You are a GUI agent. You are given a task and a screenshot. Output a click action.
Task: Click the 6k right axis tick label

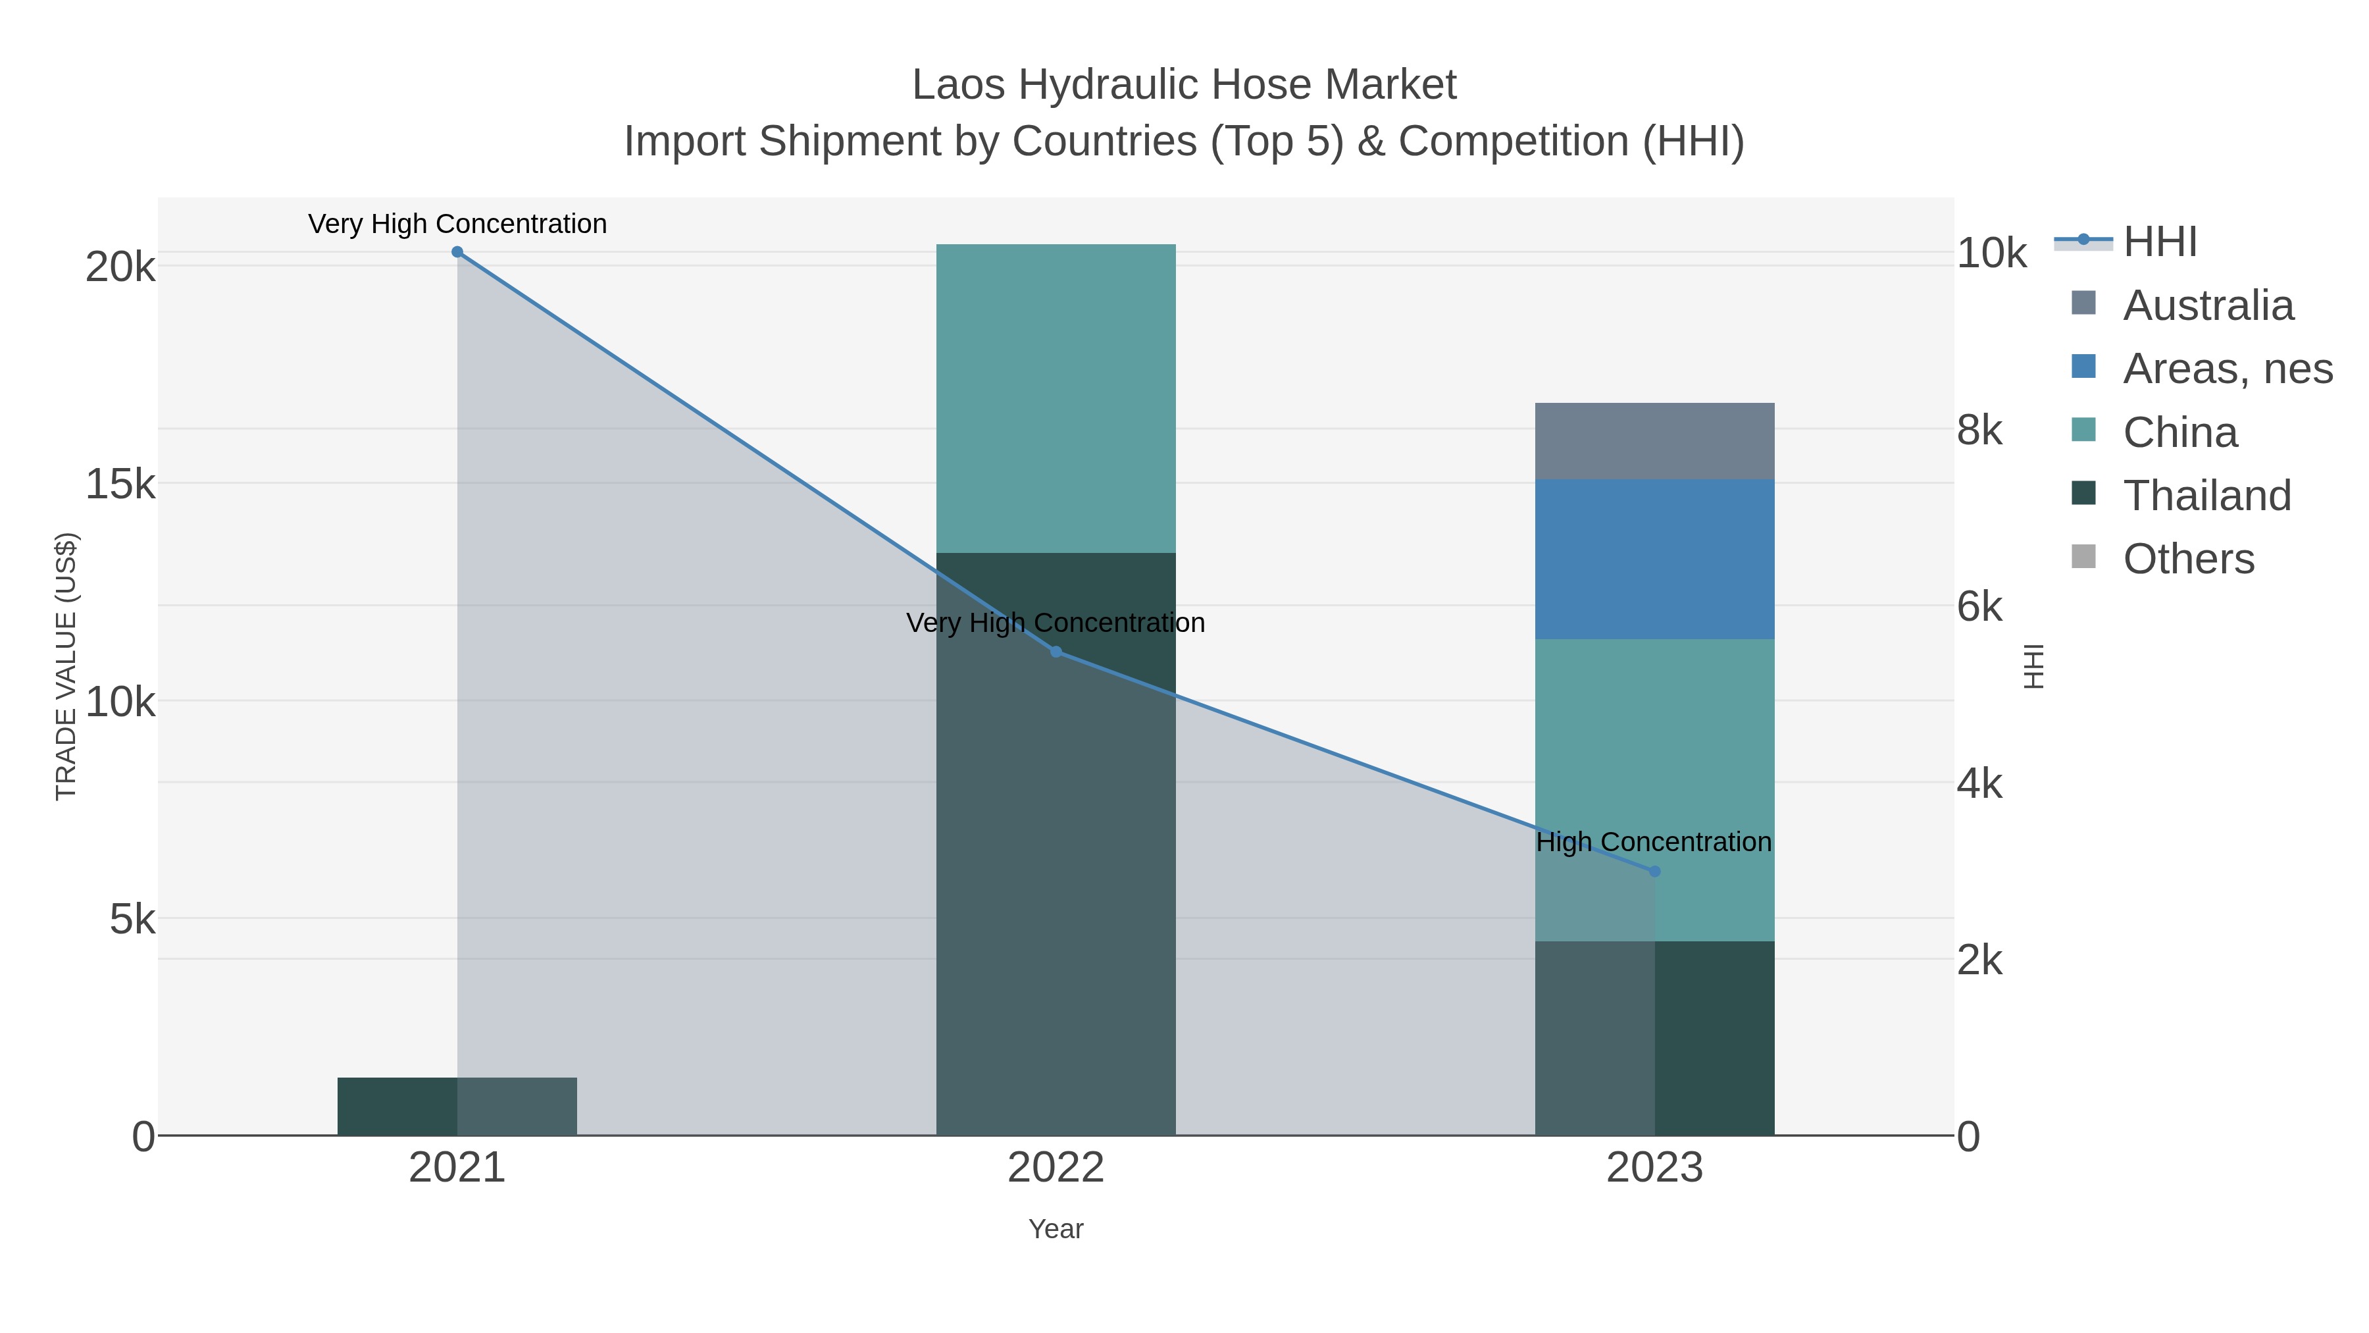tap(1980, 607)
